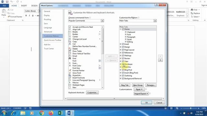Open Internet Explorer from the taskbar

[x=14, y=113]
